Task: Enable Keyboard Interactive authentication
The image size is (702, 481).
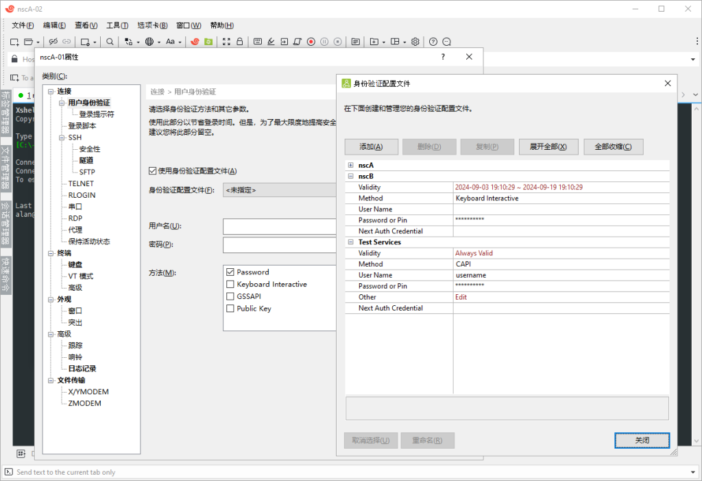Action: (230, 284)
